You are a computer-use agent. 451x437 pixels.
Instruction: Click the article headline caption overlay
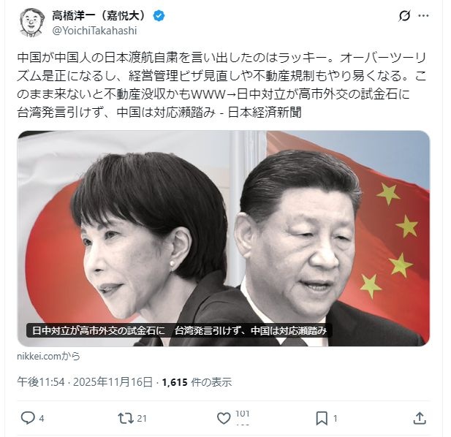(179, 330)
